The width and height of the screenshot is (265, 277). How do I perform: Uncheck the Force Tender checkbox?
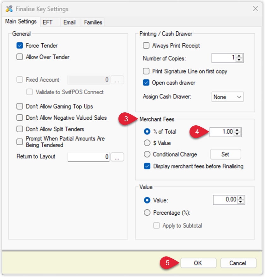(x=20, y=45)
